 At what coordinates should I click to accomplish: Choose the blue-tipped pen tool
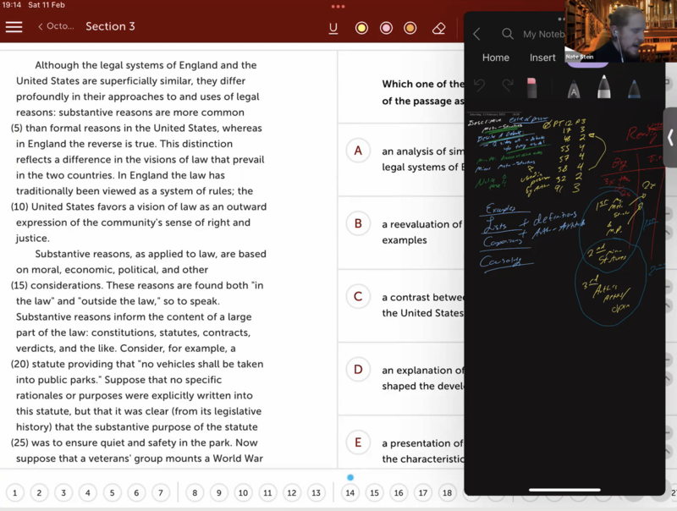point(633,87)
